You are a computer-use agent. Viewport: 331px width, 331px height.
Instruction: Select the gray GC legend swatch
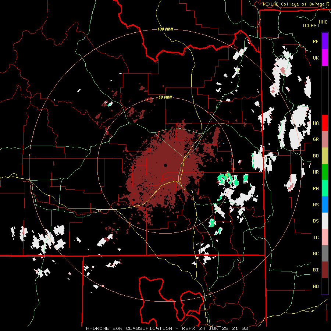pos(325,253)
